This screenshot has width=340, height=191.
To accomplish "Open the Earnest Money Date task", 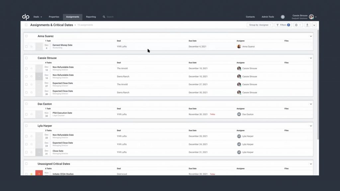I will (62, 45).
